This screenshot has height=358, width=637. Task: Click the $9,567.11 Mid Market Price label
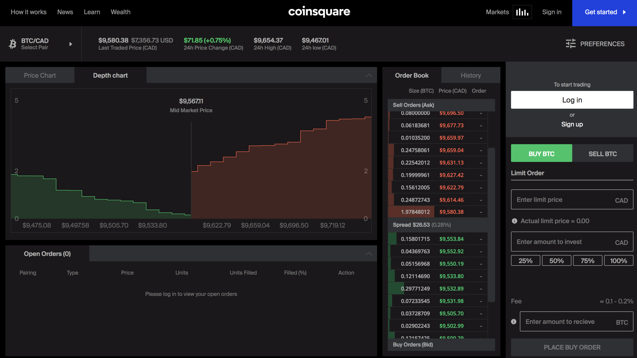pyautogui.click(x=191, y=105)
